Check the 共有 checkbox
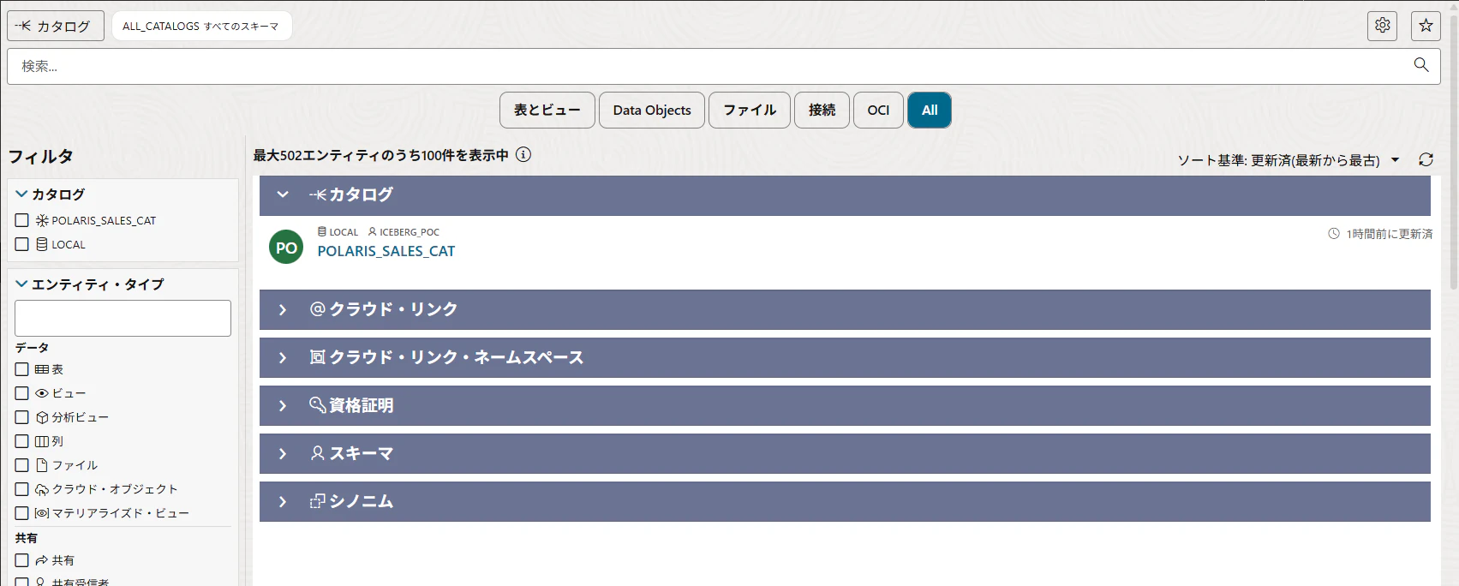The height and width of the screenshot is (586, 1459). [22, 560]
